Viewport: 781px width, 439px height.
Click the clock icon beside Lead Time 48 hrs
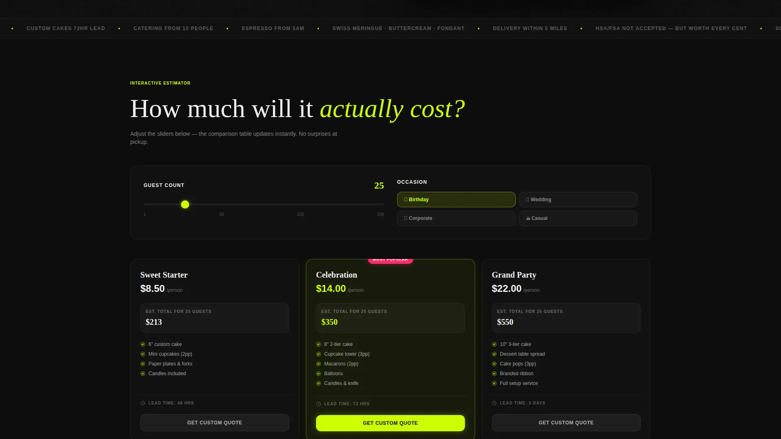[x=143, y=403]
